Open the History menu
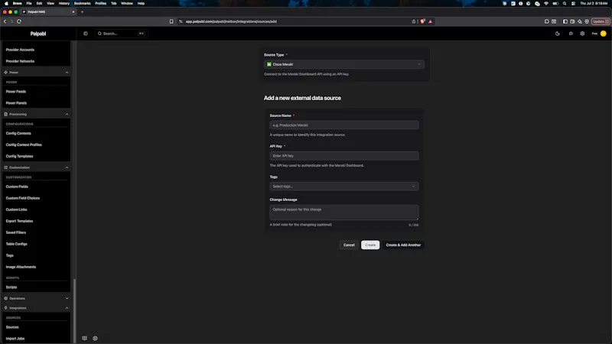This screenshot has height=344, width=612. 64,4
